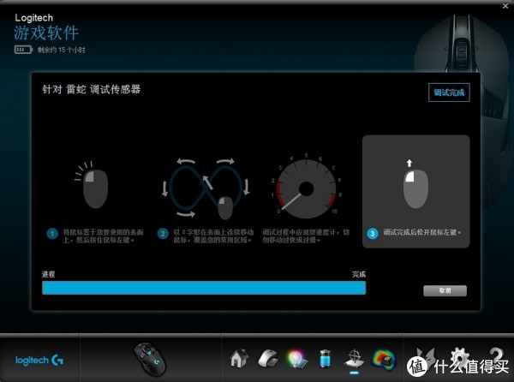Click the Logitech G logo
This screenshot has height=382, width=514.
pos(39,360)
